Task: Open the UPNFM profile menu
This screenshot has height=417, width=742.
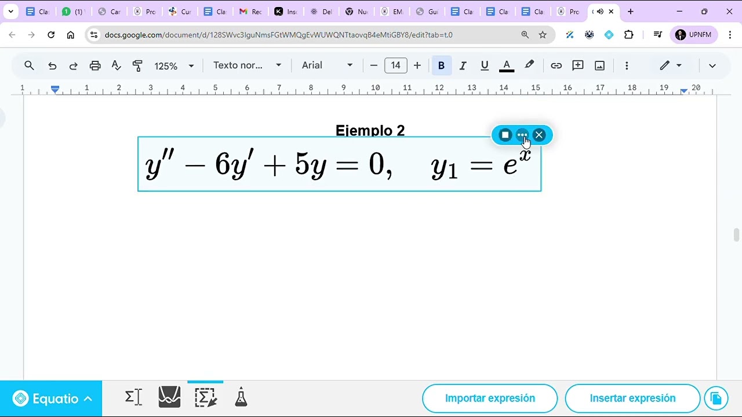Action: (x=694, y=35)
